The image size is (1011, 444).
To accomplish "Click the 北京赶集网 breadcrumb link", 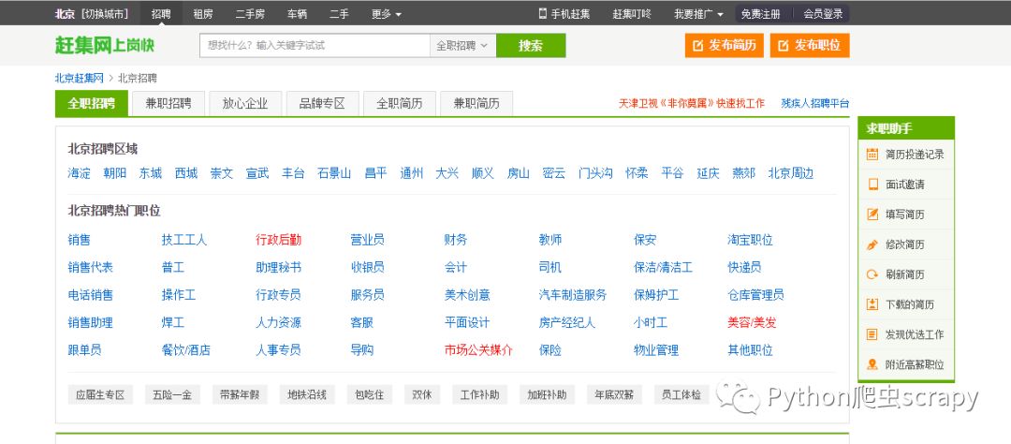I will (80, 78).
